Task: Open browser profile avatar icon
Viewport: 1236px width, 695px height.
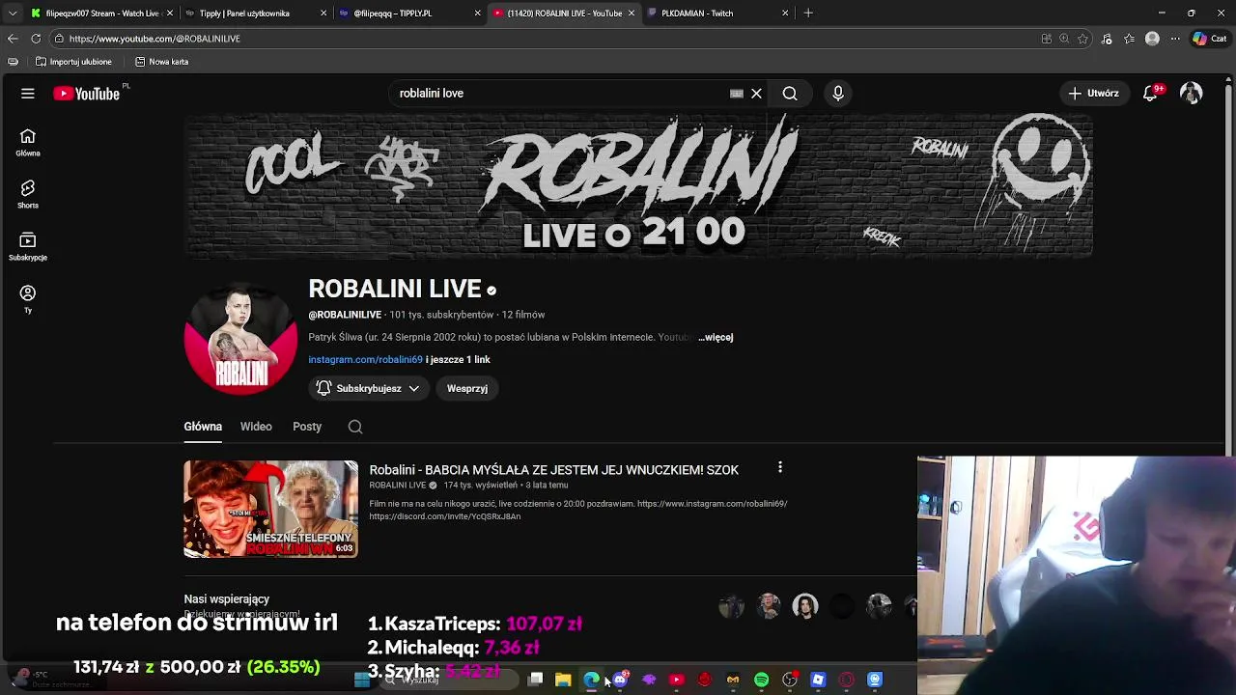Action: tap(1152, 39)
